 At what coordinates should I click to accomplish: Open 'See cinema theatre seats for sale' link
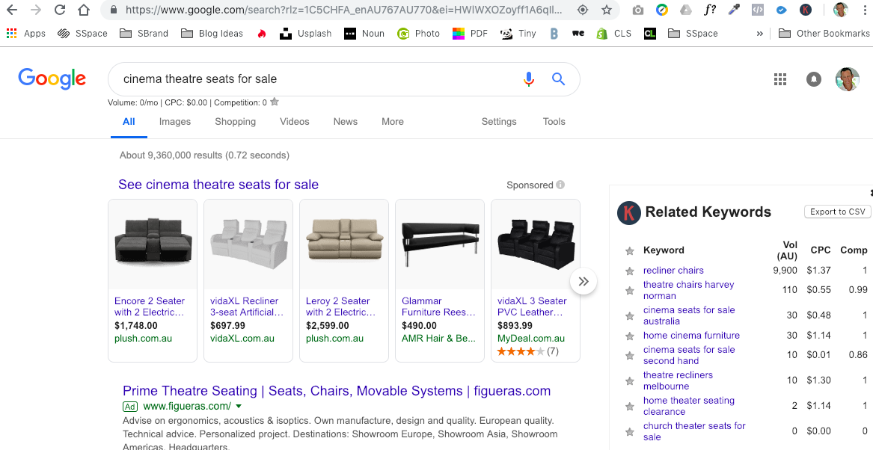coord(218,185)
